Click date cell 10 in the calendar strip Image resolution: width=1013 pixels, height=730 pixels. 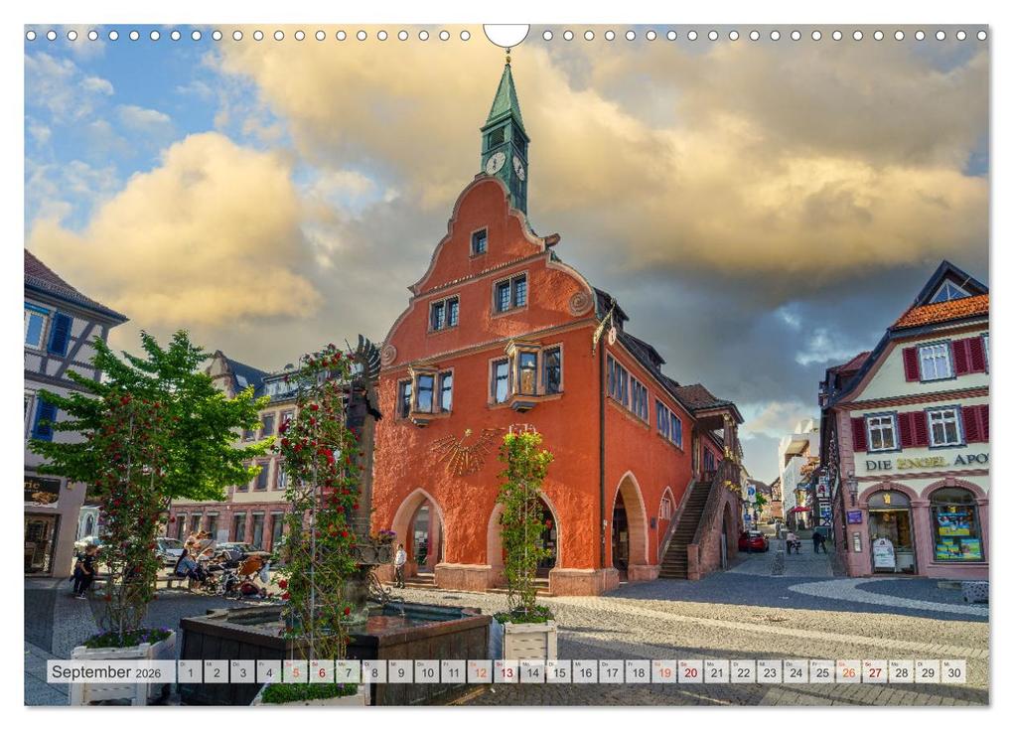(427, 671)
